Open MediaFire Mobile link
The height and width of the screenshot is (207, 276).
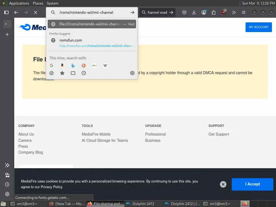pos(96,134)
